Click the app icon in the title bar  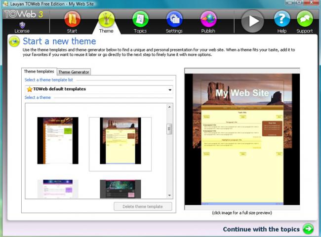click(x=6, y=3)
